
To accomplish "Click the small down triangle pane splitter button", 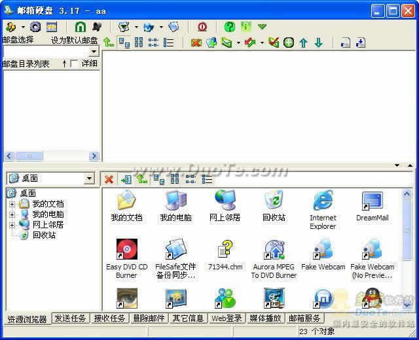I will pyautogui.click(x=397, y=165).
